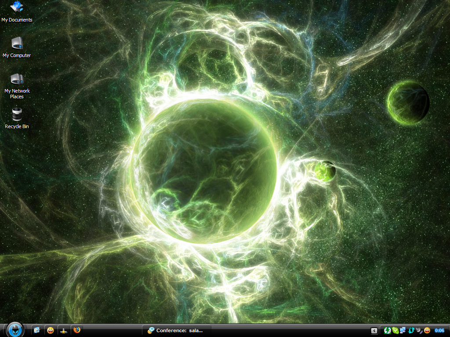The image size is (450, 337).
Task: Click the Yahoo Messenger tray smiley
Action: [427, 330]
